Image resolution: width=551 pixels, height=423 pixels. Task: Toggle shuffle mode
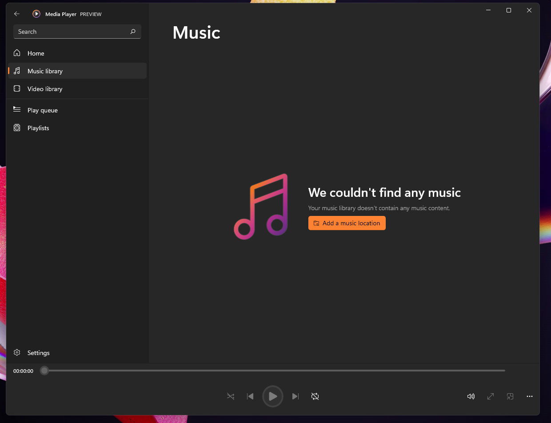(231, 396)
